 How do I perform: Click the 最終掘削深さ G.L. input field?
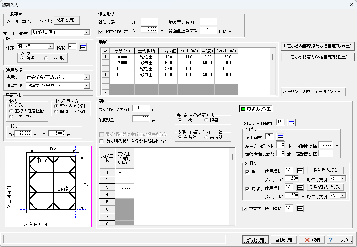click(141, 108)
